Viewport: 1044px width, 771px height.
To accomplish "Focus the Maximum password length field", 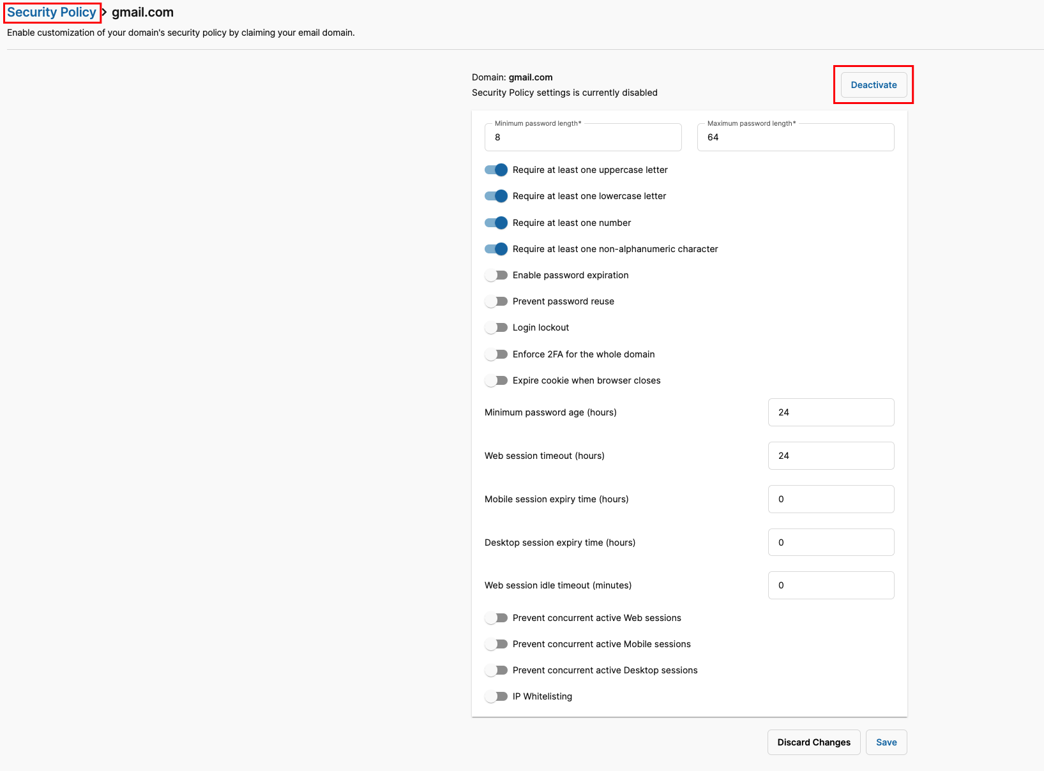I will point(796,137).
